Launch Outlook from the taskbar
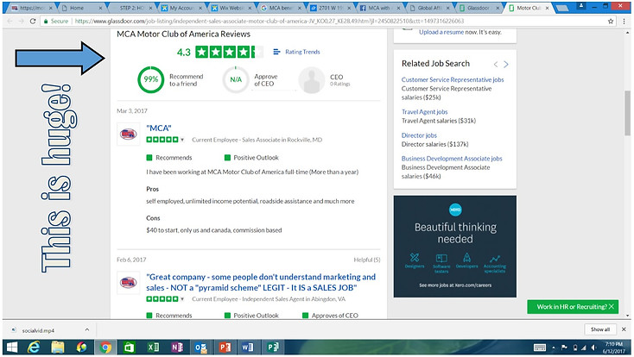 [x=200, y=348]
